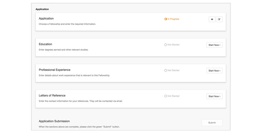The height and width of the screenshot is (133, 260).
Task: Start the Letters of Reference section
Action: 214,96
